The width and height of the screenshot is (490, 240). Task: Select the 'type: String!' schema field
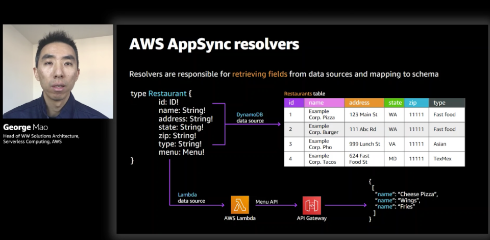click(180, 144)
